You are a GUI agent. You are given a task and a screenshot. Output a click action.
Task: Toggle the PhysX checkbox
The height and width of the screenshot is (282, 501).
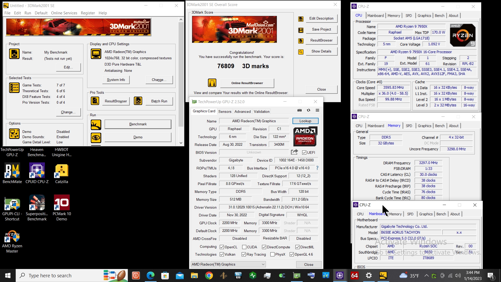point(272,254)
